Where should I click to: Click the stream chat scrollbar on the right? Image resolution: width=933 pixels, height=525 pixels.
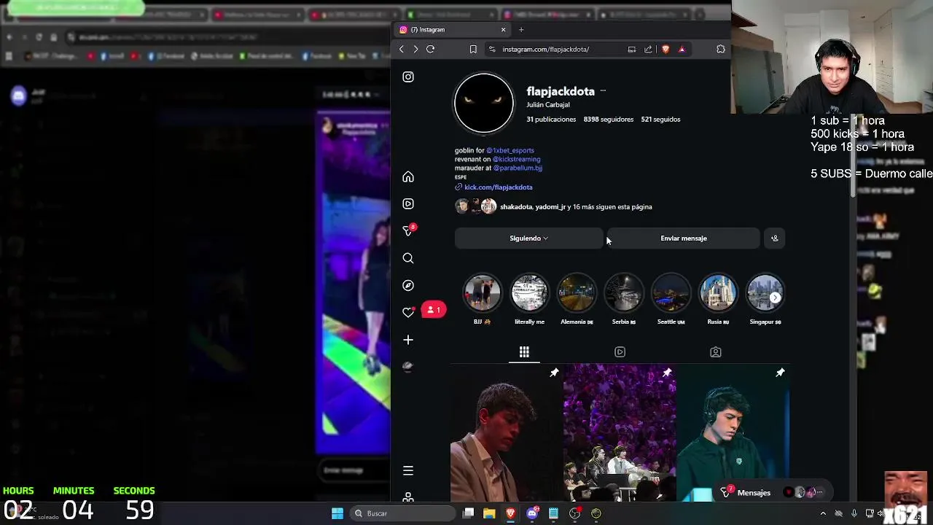[852, 155]
